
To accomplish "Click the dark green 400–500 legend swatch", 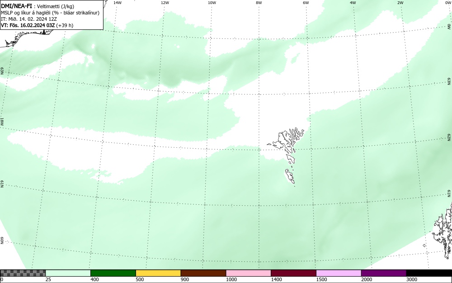I will (x=113, y=273).
